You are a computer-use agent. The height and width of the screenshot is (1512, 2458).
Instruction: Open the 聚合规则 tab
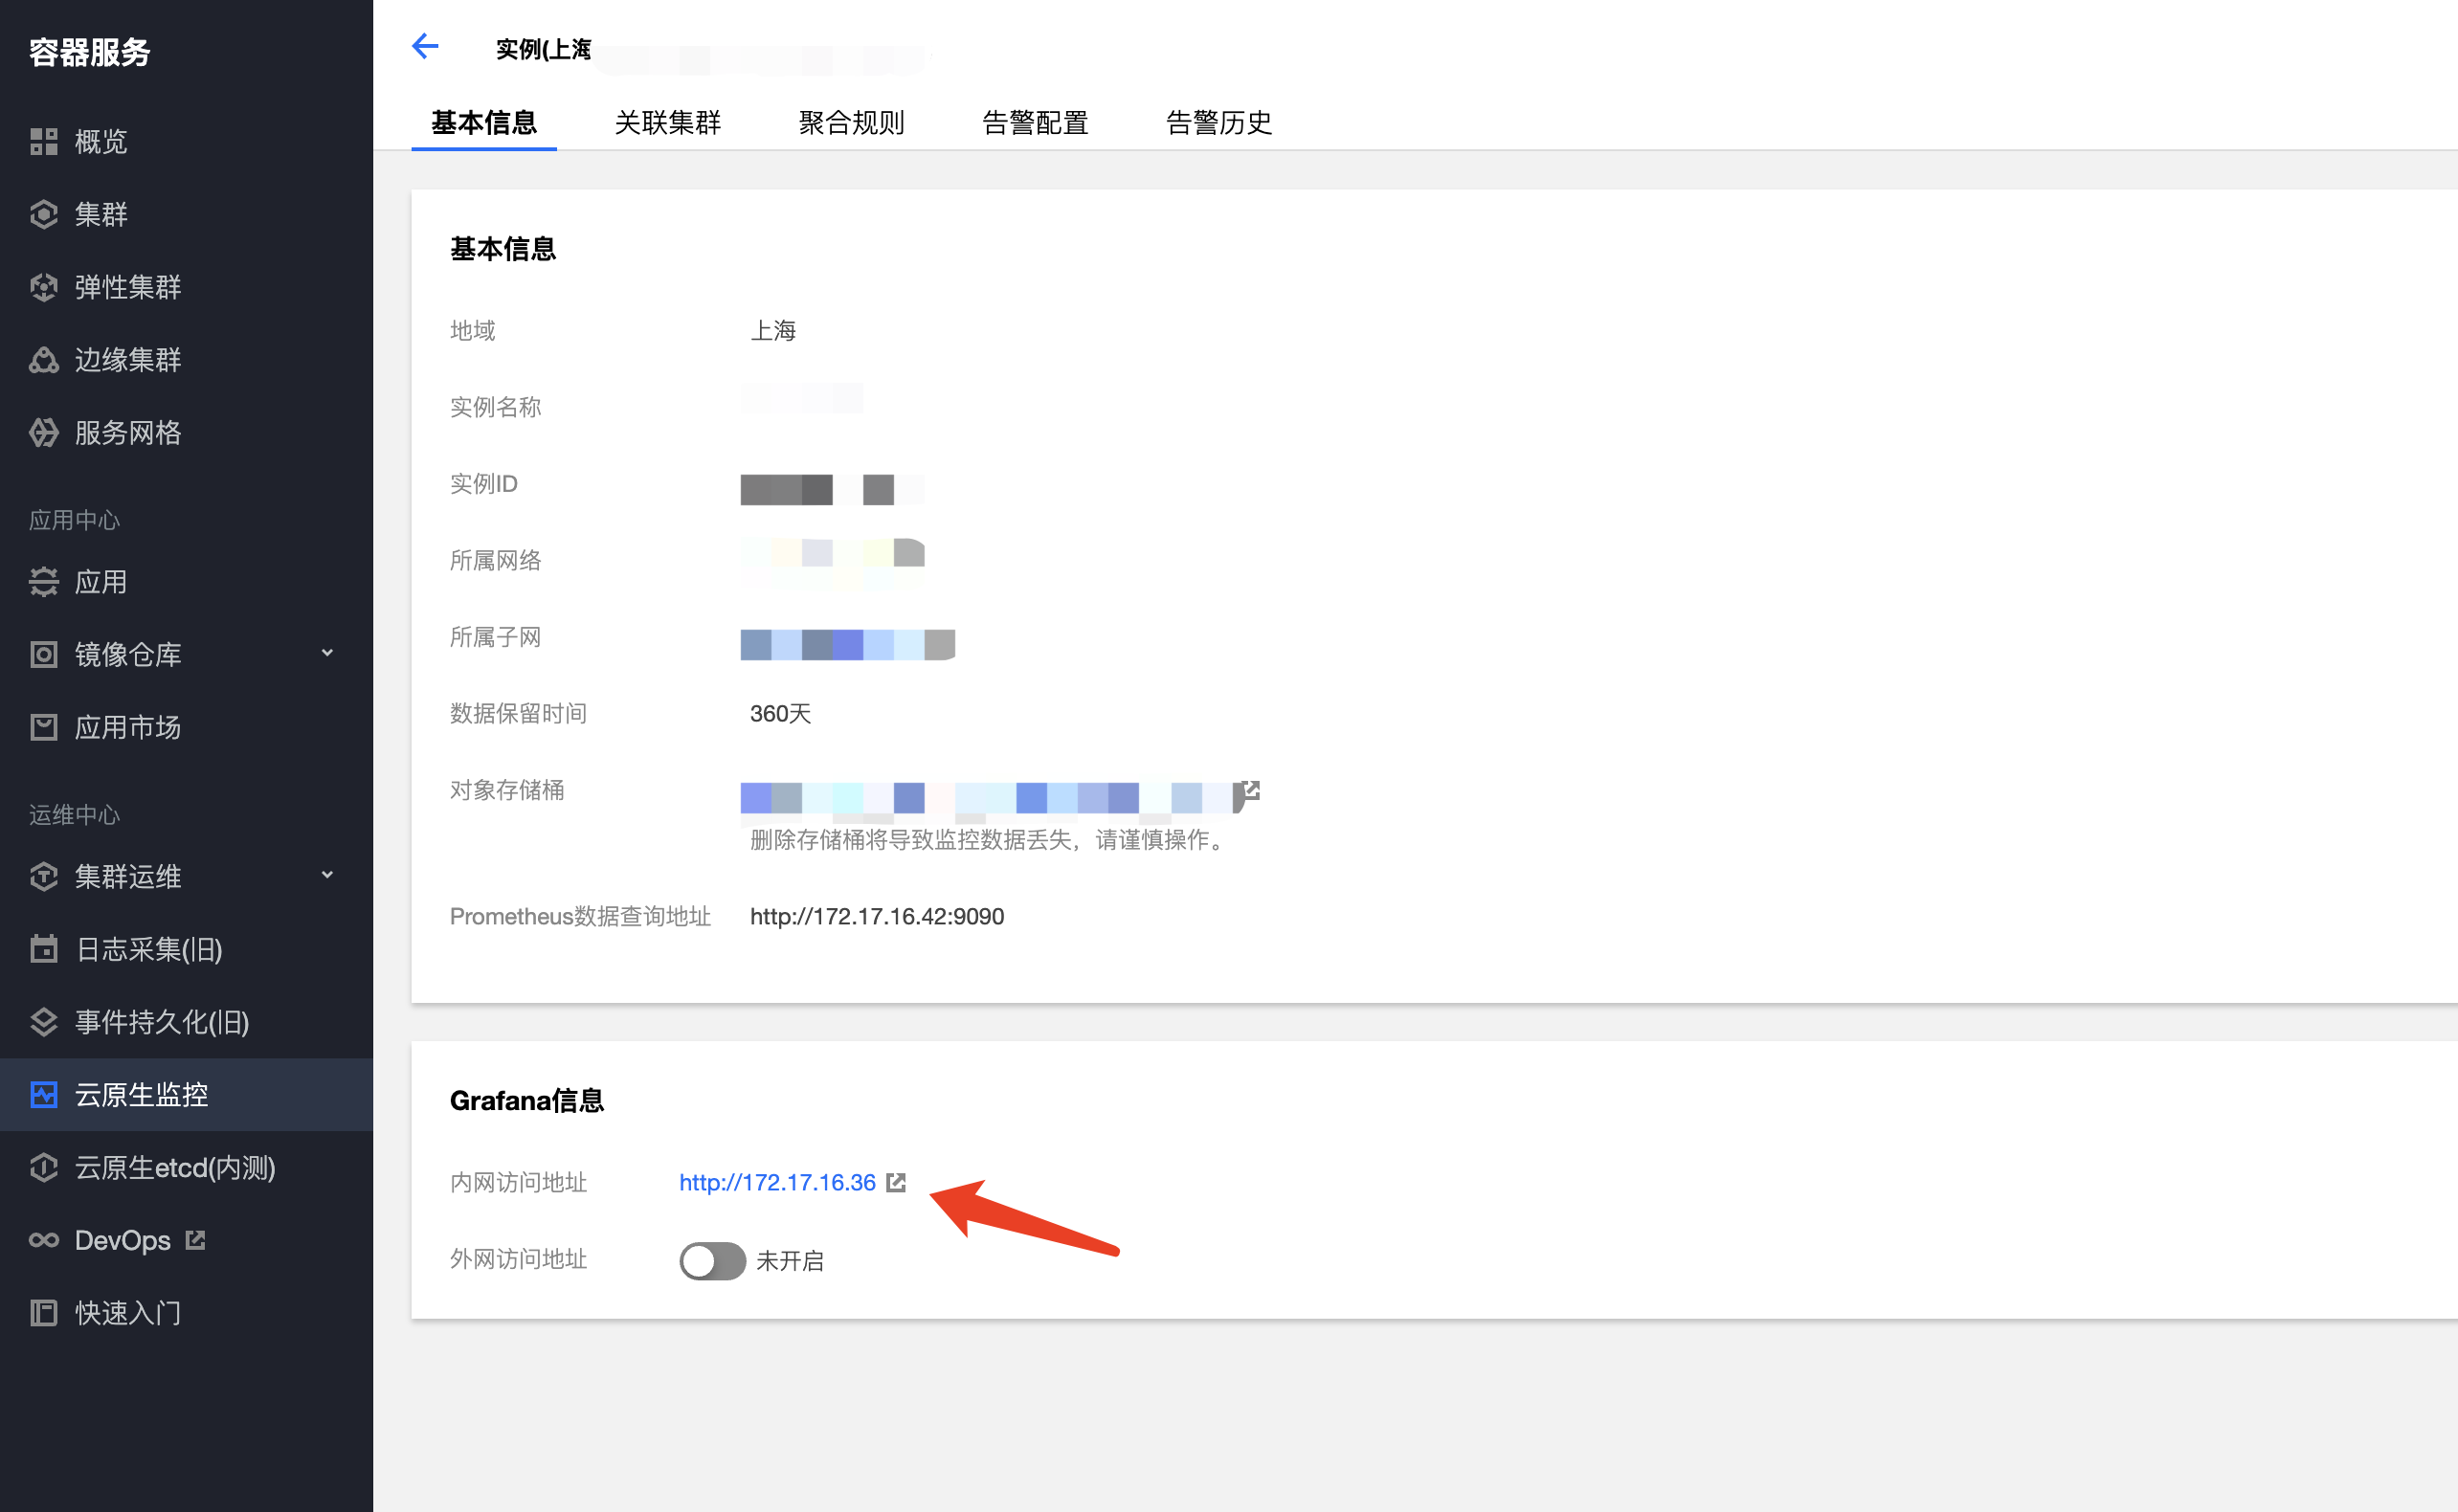pyautogui.click(x=851, y=122)
